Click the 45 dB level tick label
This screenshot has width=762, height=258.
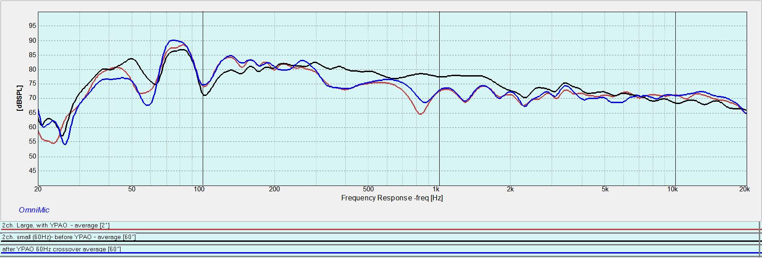coord(32,171)
